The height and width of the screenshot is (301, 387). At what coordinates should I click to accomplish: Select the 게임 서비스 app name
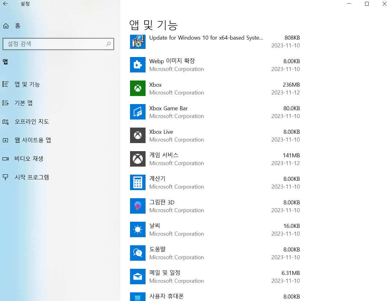164,155
